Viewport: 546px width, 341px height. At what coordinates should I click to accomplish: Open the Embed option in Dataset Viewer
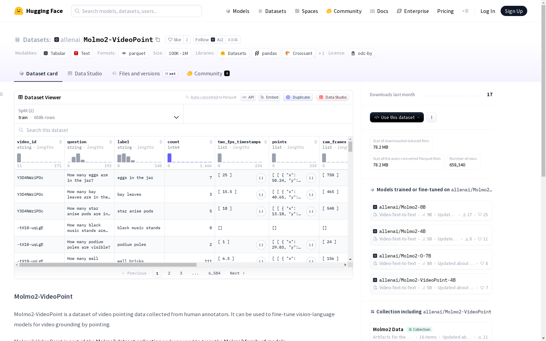click(x=269, y=97)
